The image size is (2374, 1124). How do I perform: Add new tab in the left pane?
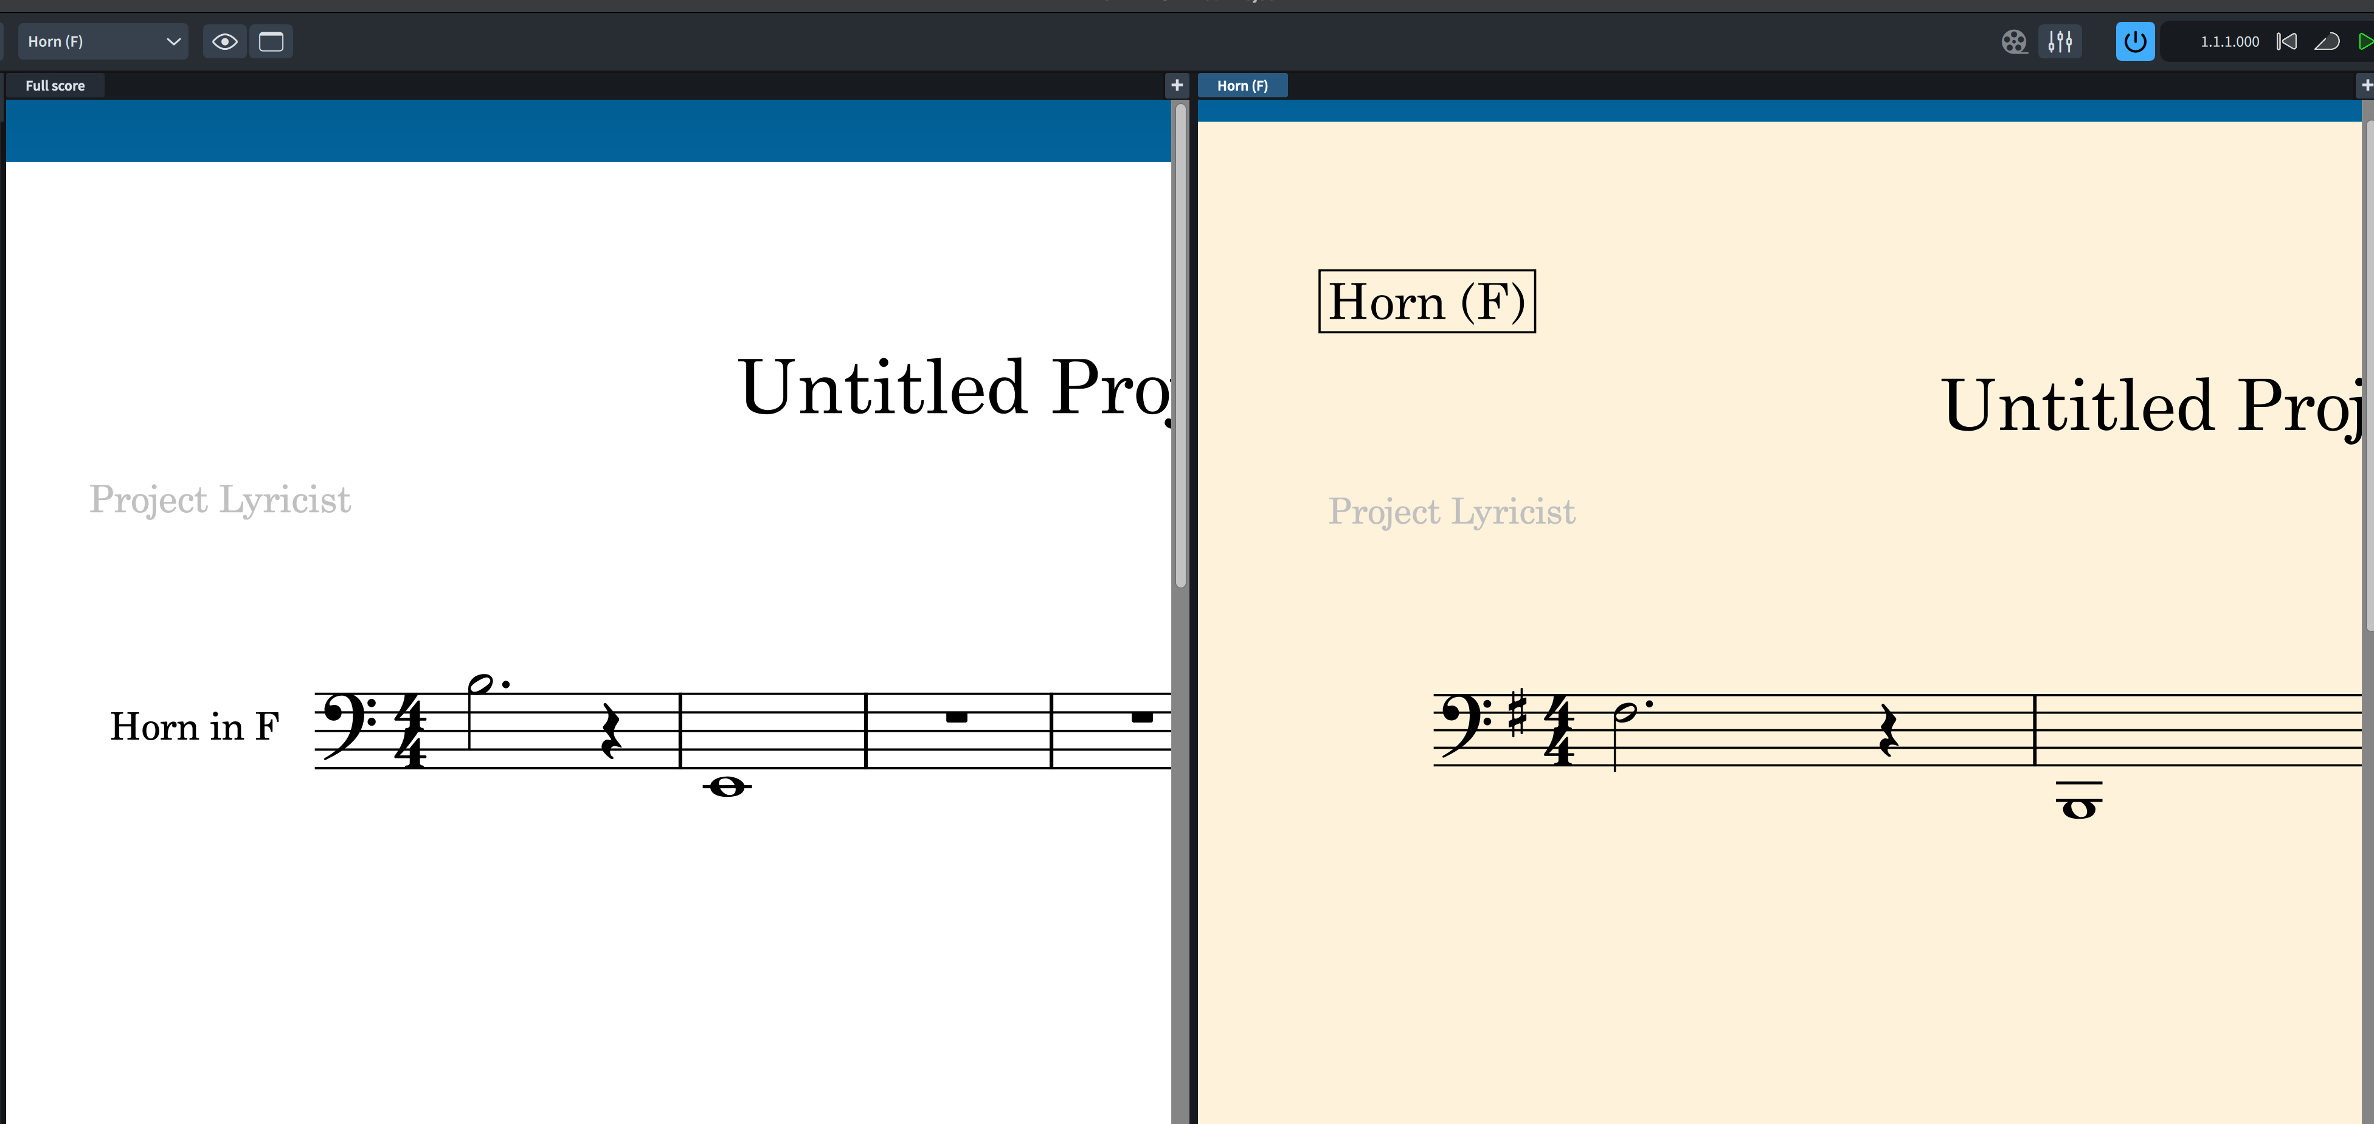point(1177,86)
